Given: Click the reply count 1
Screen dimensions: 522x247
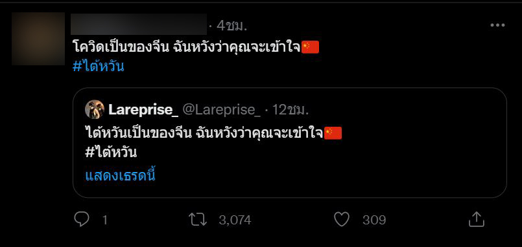Looking at the screenshot, I should 105,220.
